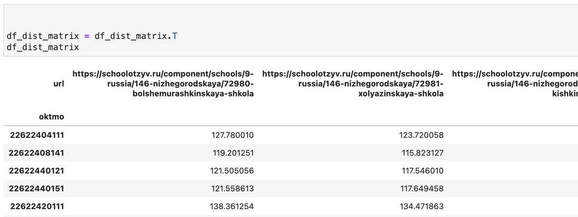Image resolution: width=578 pixels, height=217 pixels.
Task: Select the cell value 117.649458
Action: pyautogui.click(x=422, y=188)
